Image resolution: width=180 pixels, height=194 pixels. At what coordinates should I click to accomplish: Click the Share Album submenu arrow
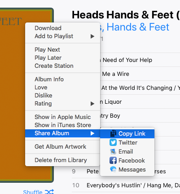(x=92, y=133)
